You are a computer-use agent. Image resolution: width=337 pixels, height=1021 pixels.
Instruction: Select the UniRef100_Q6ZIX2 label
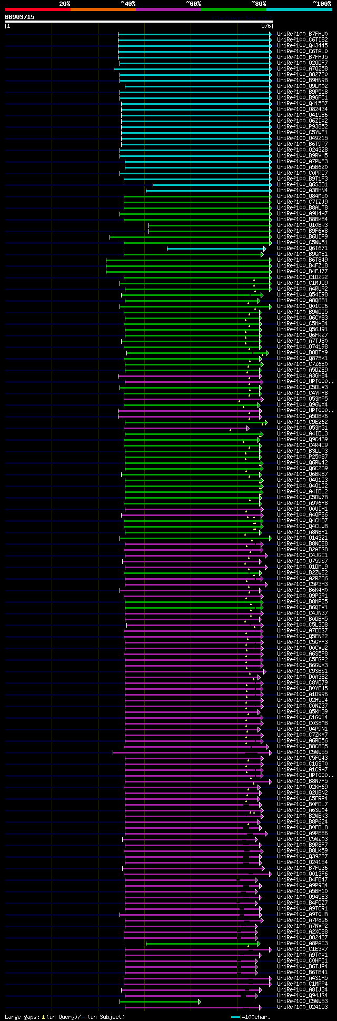[x=302, y=121]
